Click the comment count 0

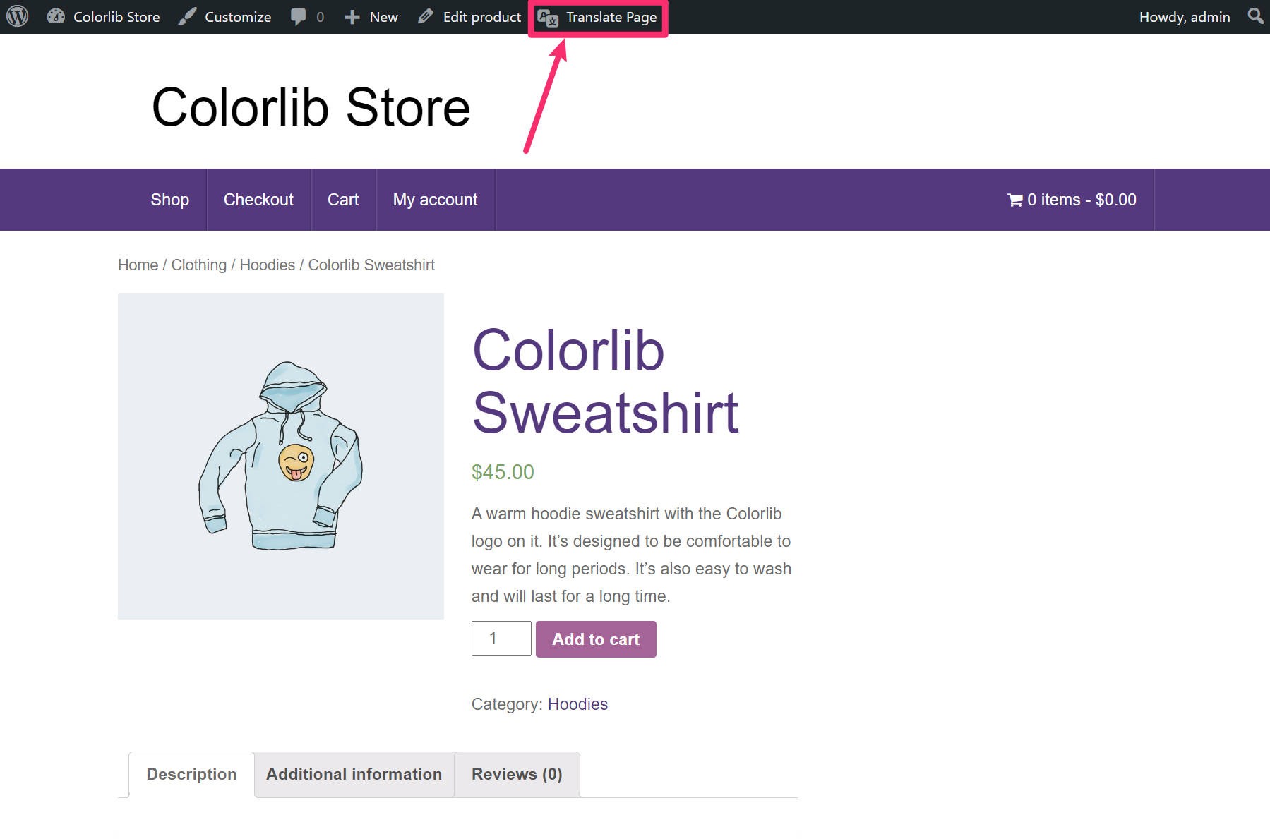pyautogui.click(x=321, y=17)
